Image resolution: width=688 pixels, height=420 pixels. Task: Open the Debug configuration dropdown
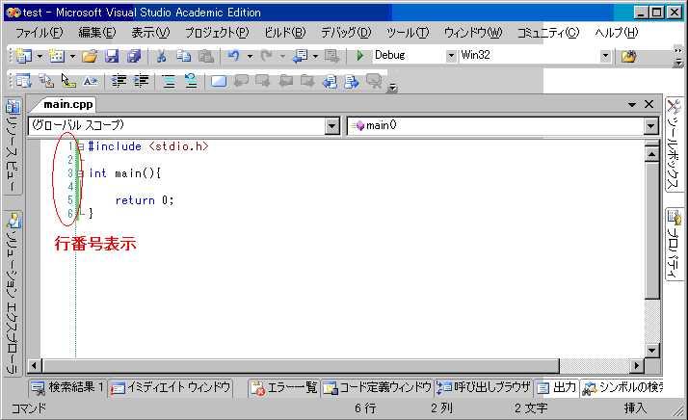tap(451, 56)
